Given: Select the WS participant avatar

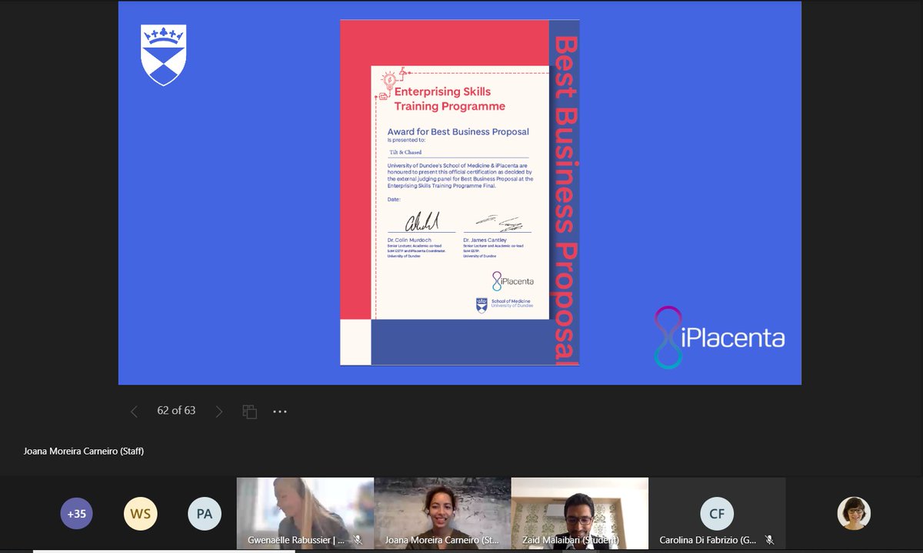Looking at the screenshot, I should point(140,514).
